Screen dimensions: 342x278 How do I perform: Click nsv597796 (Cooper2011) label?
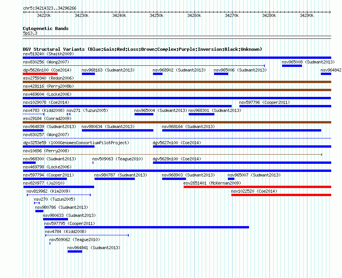click(x=264, y=102)
